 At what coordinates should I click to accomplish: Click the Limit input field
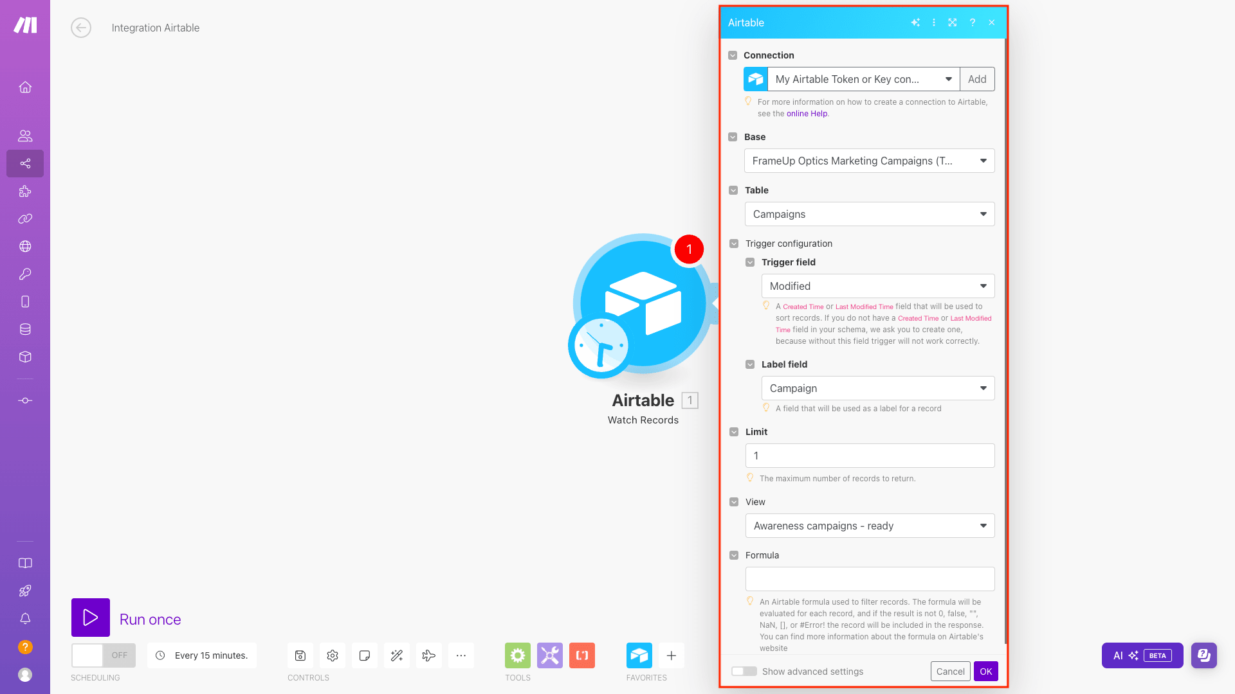coord(869,455)
